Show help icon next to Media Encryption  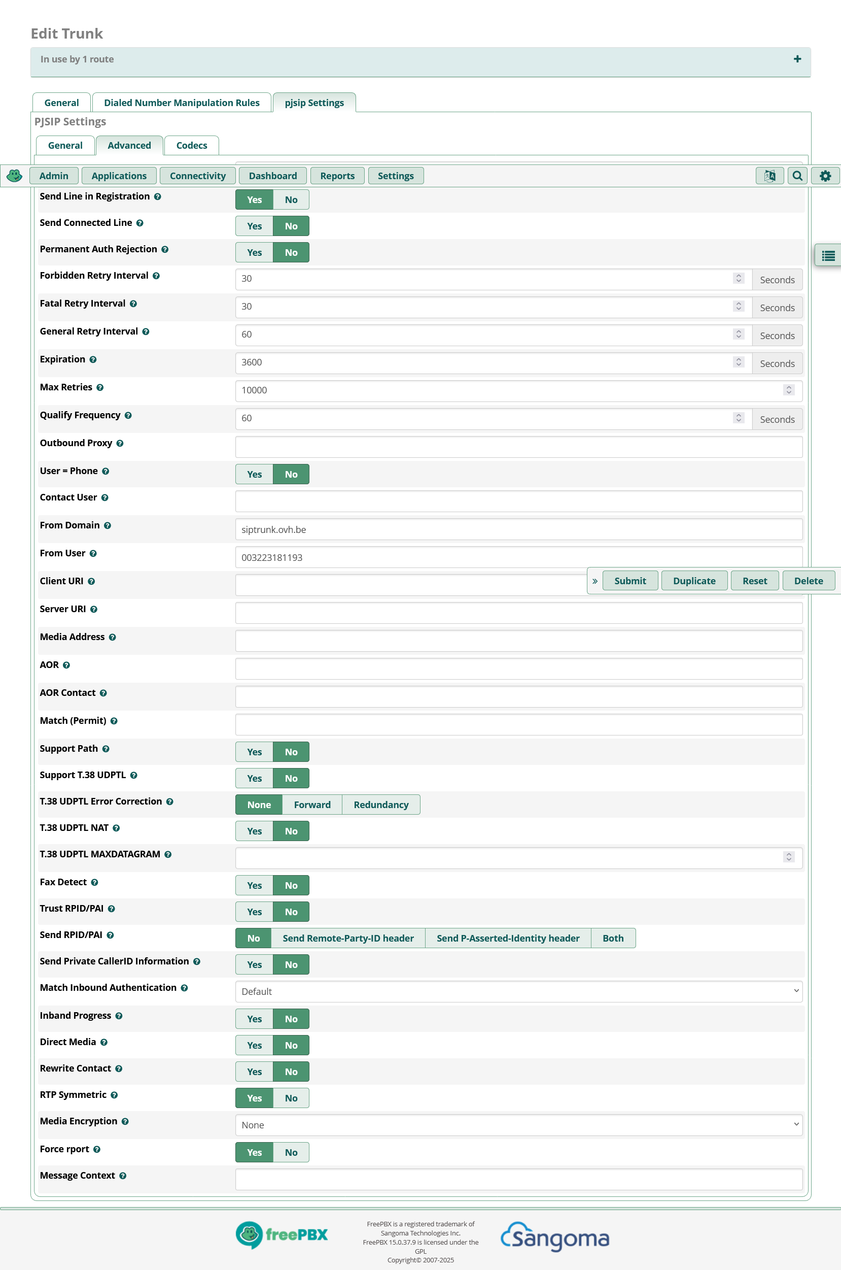[x=125, y=1121]
